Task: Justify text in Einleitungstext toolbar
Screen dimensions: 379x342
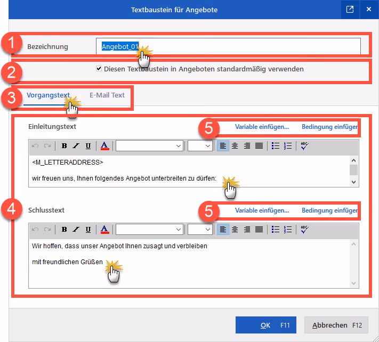Action: 259,146
